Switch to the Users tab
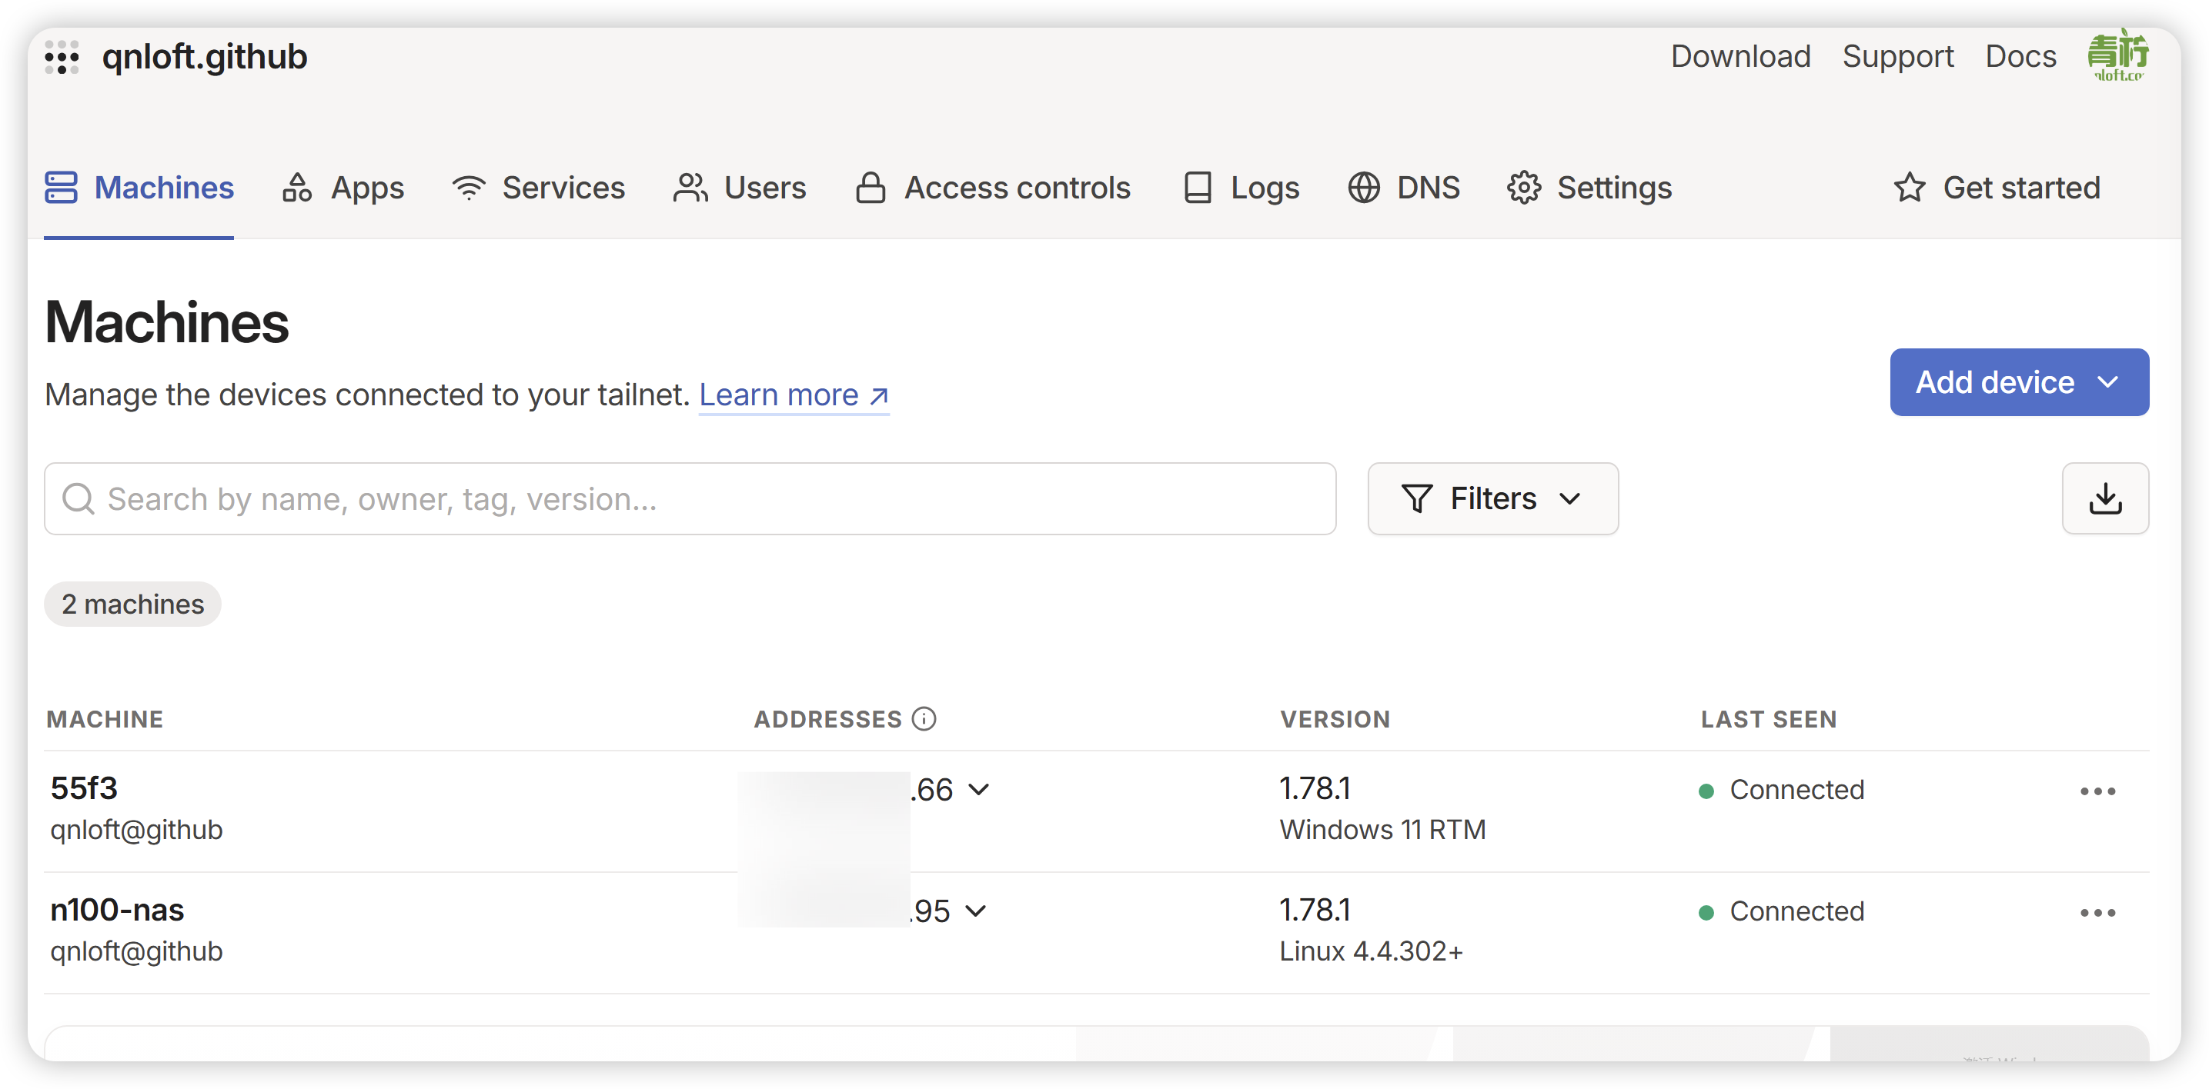Viewport: 2209px width, 1089px height. coord(739,188)
